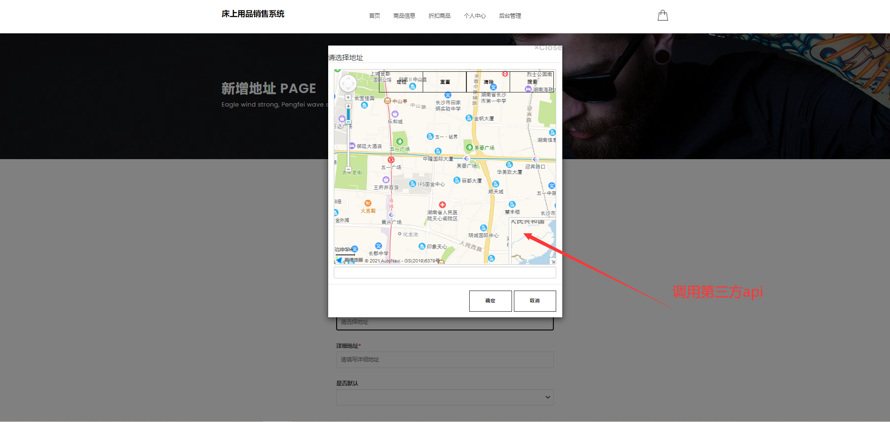This screenshot has width=890, height=422.
Task: Click the 迎宾路口 metro station icon
Action: (535, 160)
